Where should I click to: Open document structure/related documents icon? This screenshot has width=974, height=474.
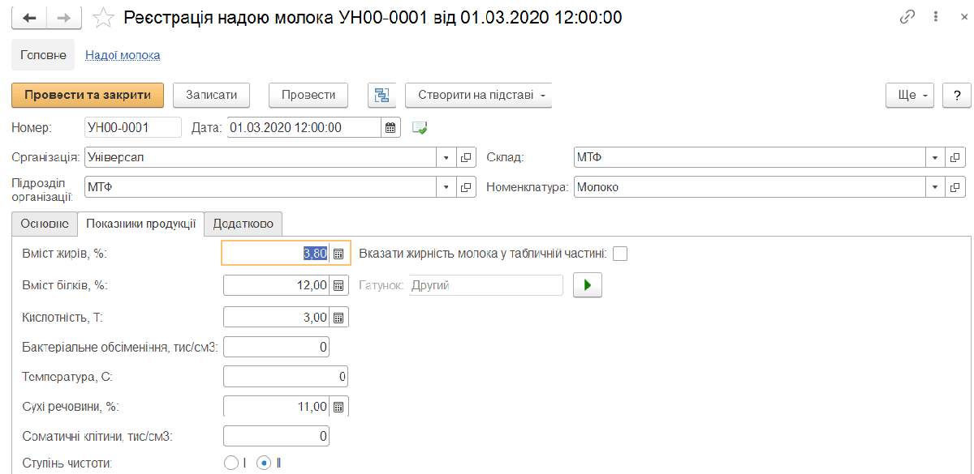pos(381,95)
